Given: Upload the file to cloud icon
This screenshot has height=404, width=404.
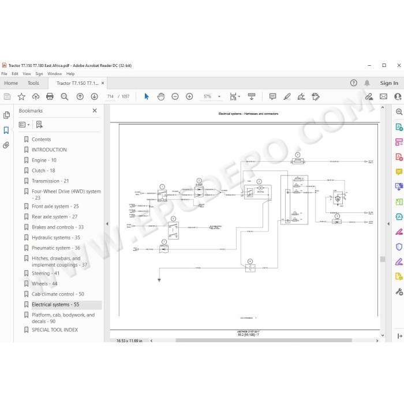Looking at the screenshot, I should coord(36,96).
